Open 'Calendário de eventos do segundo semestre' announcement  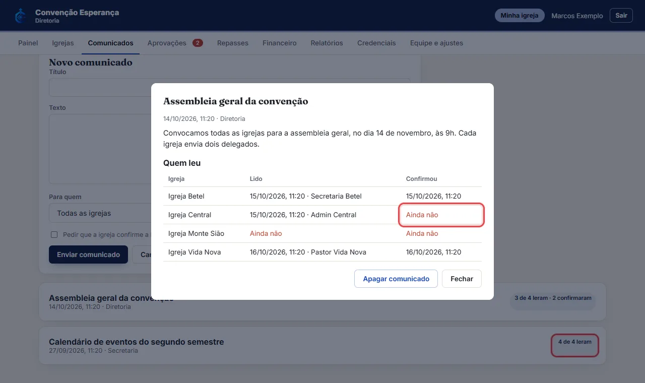pyautogui.click(x=322, y=346)
